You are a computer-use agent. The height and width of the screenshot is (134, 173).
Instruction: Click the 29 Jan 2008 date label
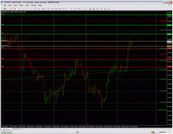(x=4, y=127)
